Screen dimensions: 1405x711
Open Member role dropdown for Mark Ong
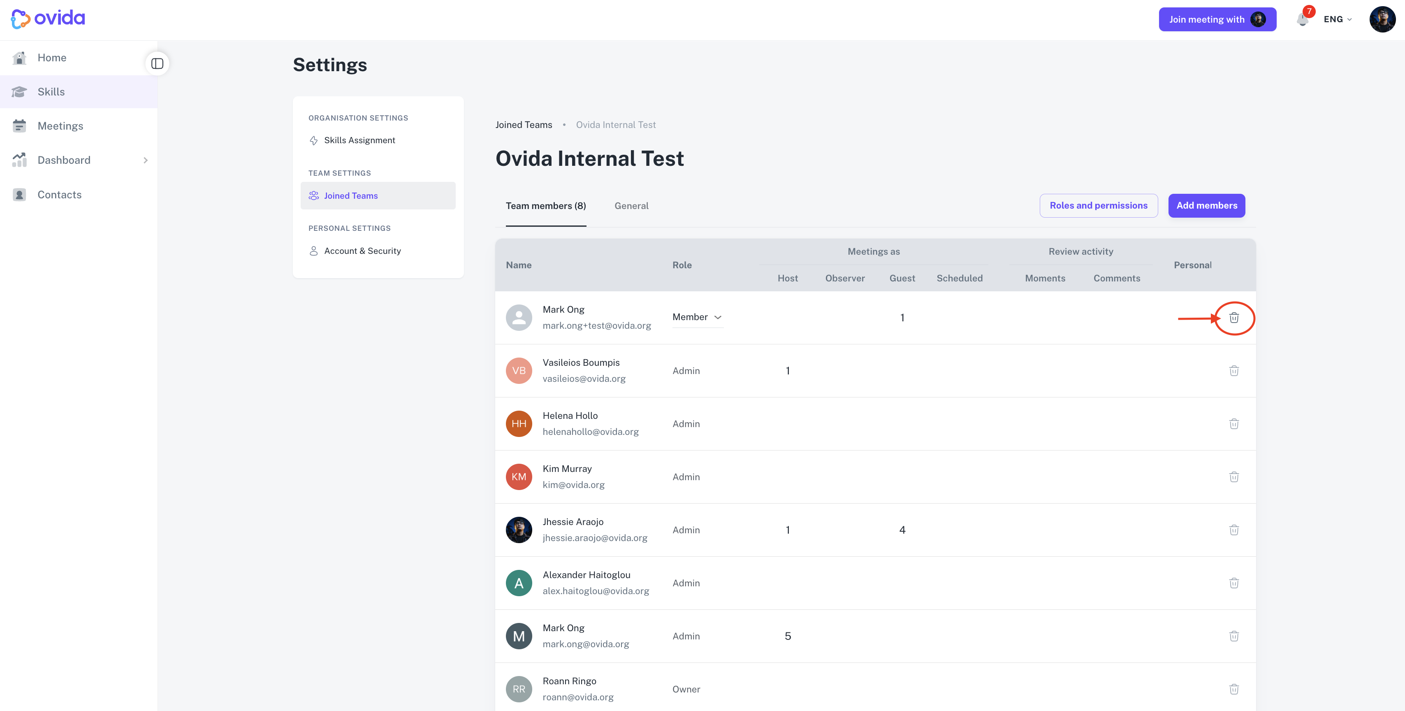tap(698, 317)
